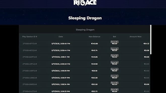Click the Date column header
Image resolution: width=166 pixels, height=93 pixels.
[x=61, y=36]
